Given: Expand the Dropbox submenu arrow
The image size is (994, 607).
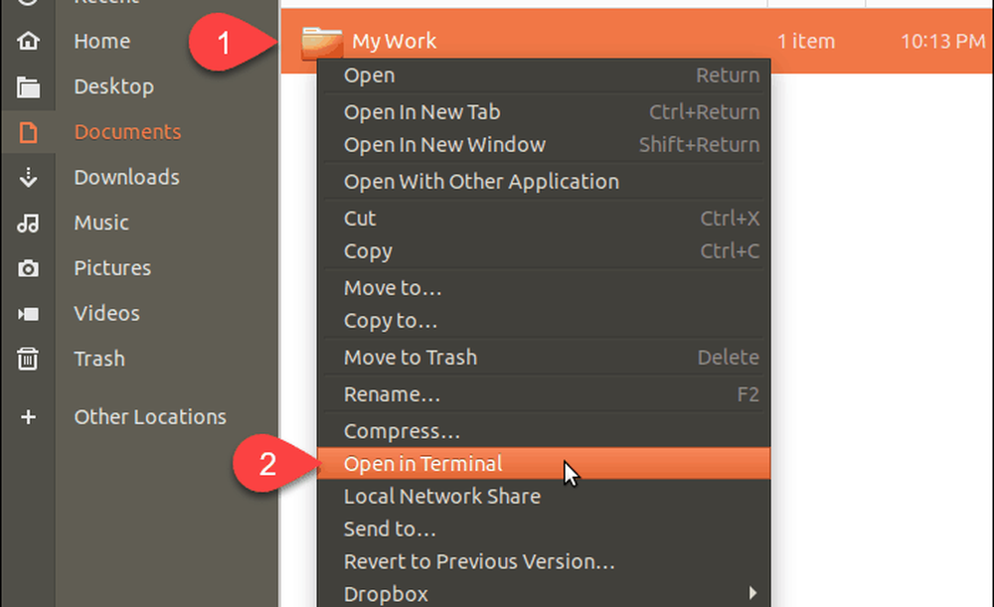Looking at the screenshot, I should coord(751,594).
